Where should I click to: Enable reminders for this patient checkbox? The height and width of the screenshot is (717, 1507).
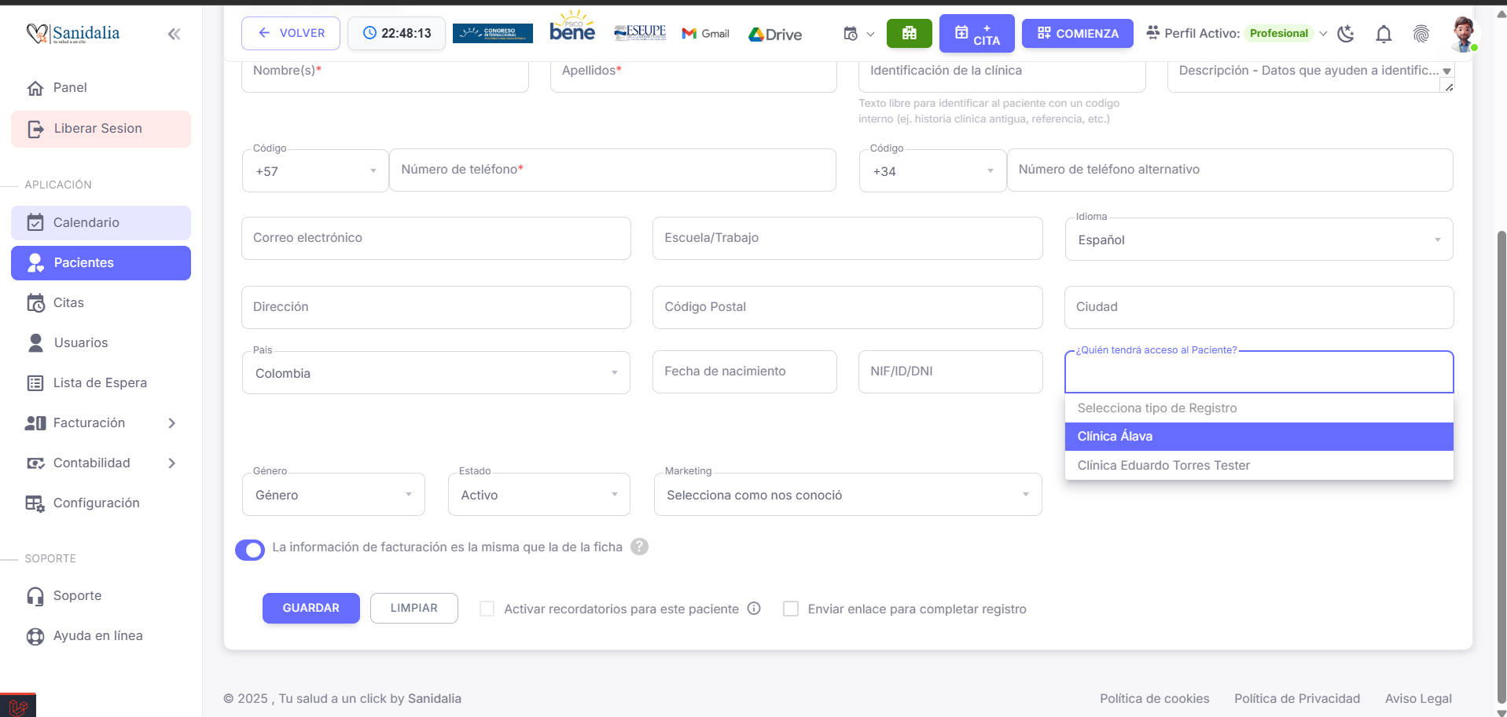[x=487, y=609]
